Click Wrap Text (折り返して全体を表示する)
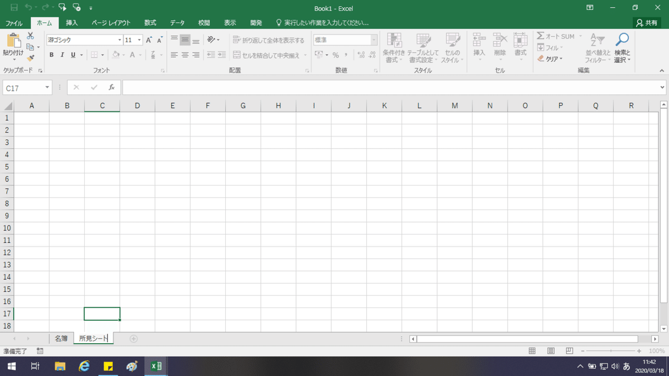The image size is (669, 376). [269, 40]
